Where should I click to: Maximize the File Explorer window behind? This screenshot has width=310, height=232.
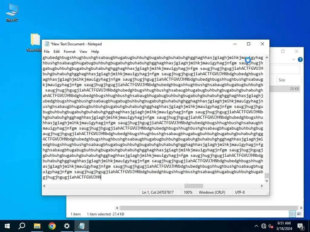click(x=283, y=51)
